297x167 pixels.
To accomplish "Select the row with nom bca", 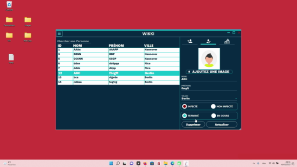I will point(119,77).
